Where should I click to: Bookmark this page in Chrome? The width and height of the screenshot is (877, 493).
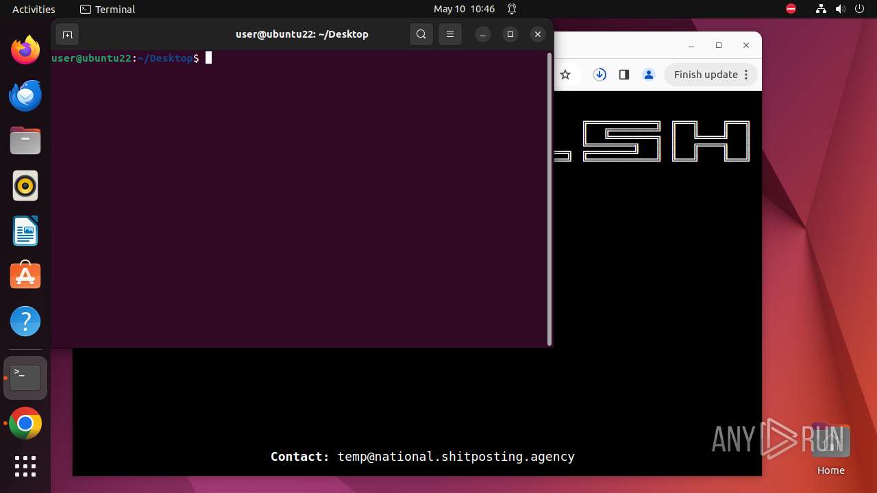[565, 75]
